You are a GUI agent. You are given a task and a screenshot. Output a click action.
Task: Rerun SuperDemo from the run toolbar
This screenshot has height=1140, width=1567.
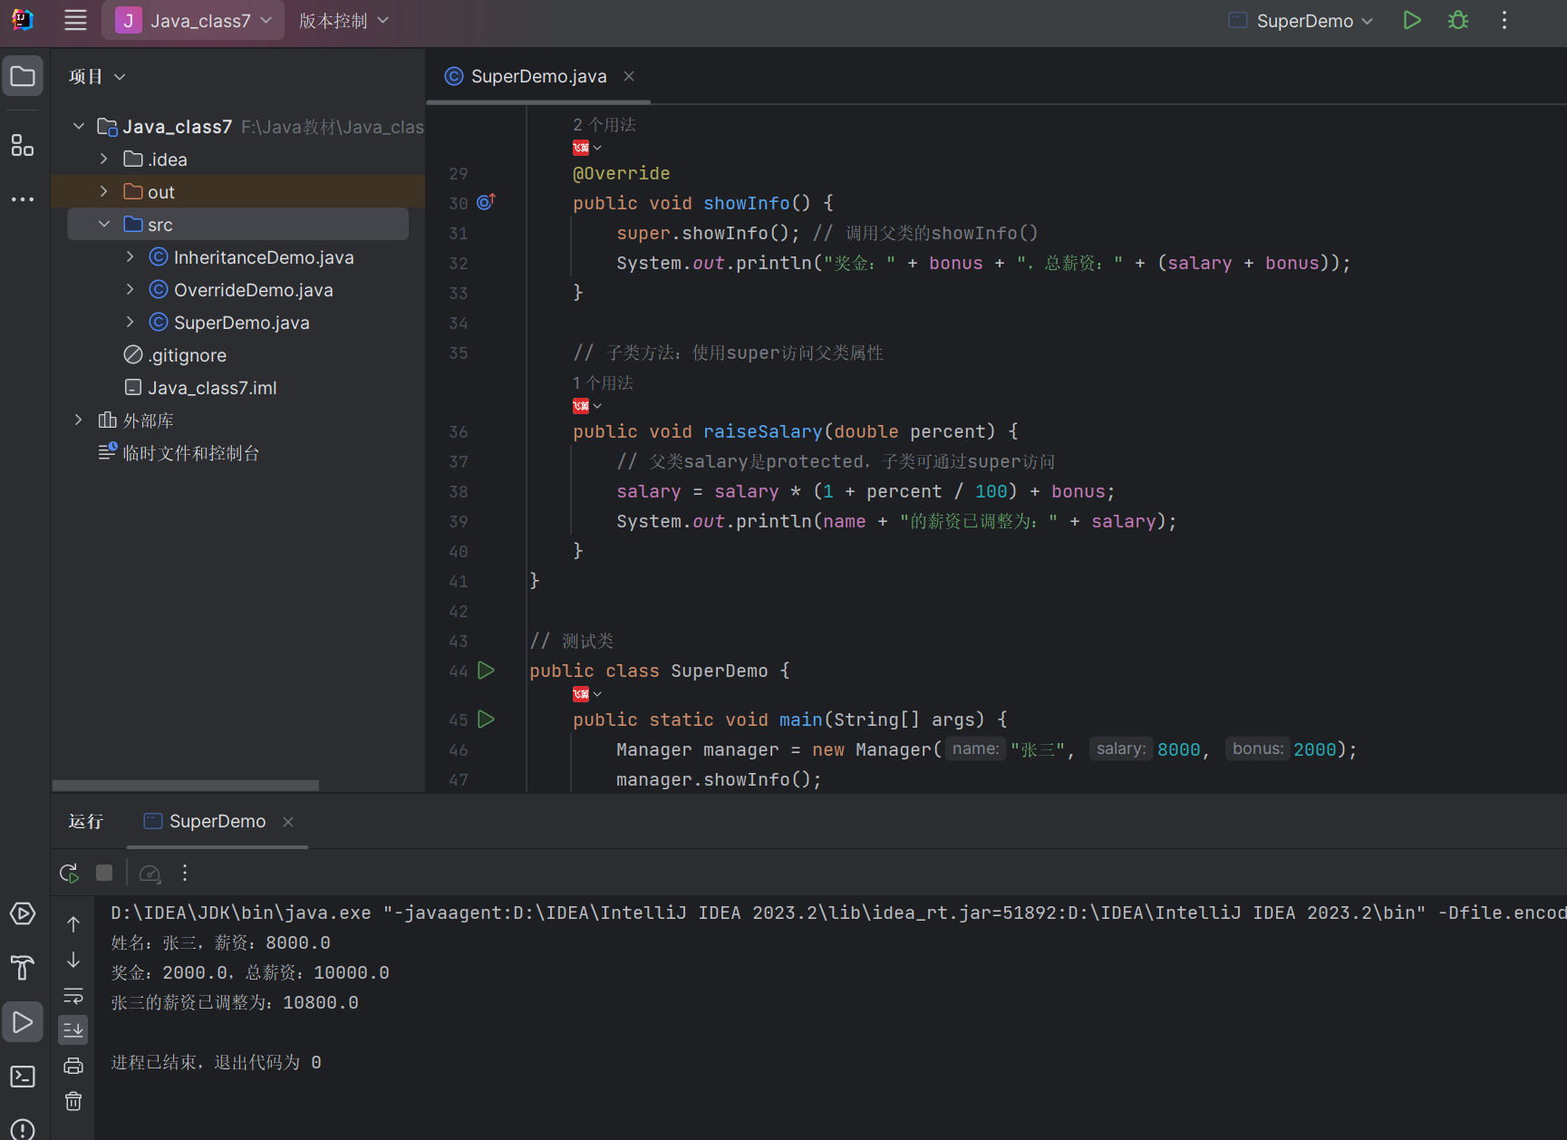(69, 873)
